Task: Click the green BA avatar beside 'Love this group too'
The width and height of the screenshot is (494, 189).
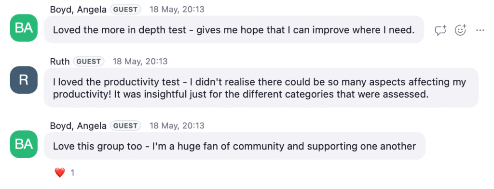Action: [24, 144]
